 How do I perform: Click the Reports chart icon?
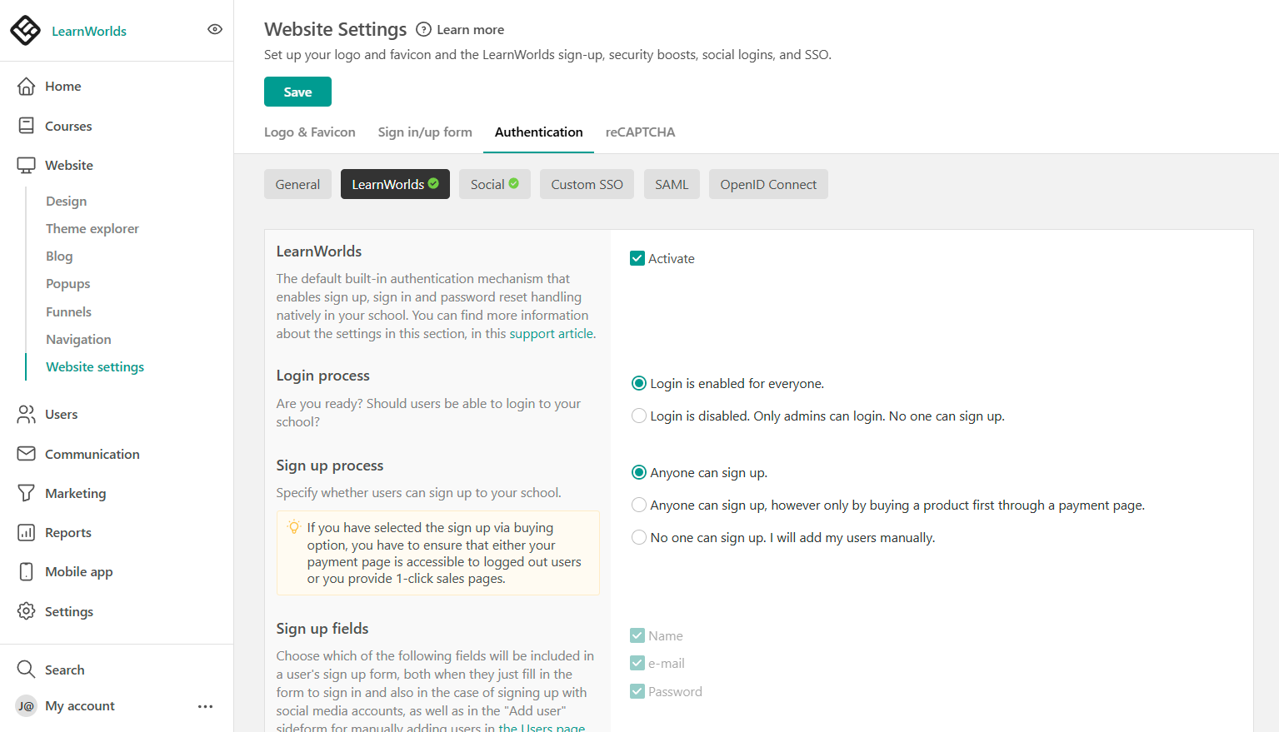[x=27, y=532]
